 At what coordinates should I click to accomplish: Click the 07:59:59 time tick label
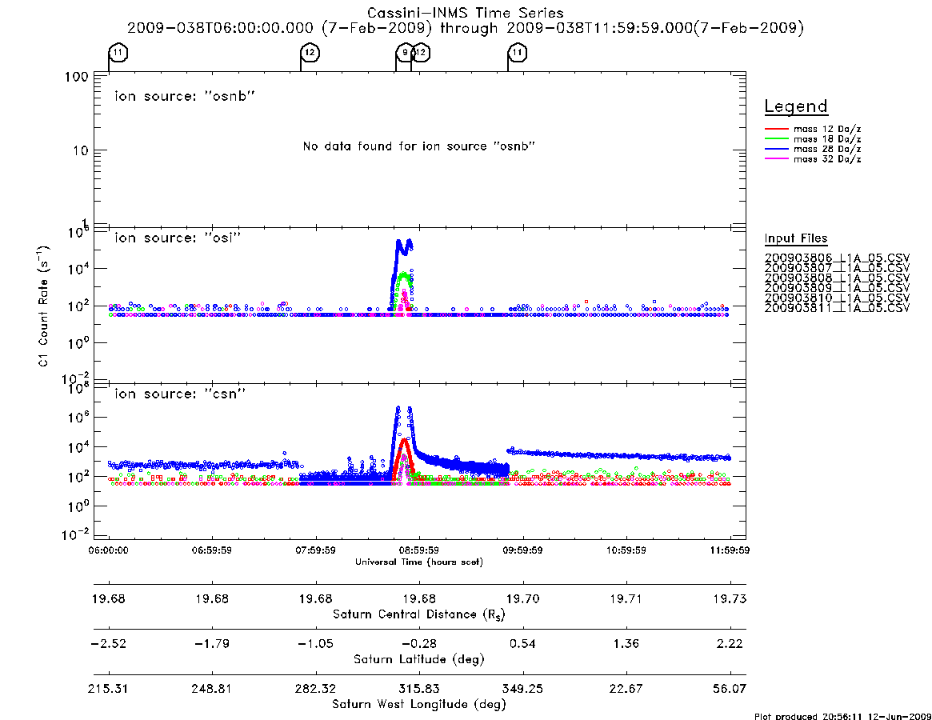point(316,550)
